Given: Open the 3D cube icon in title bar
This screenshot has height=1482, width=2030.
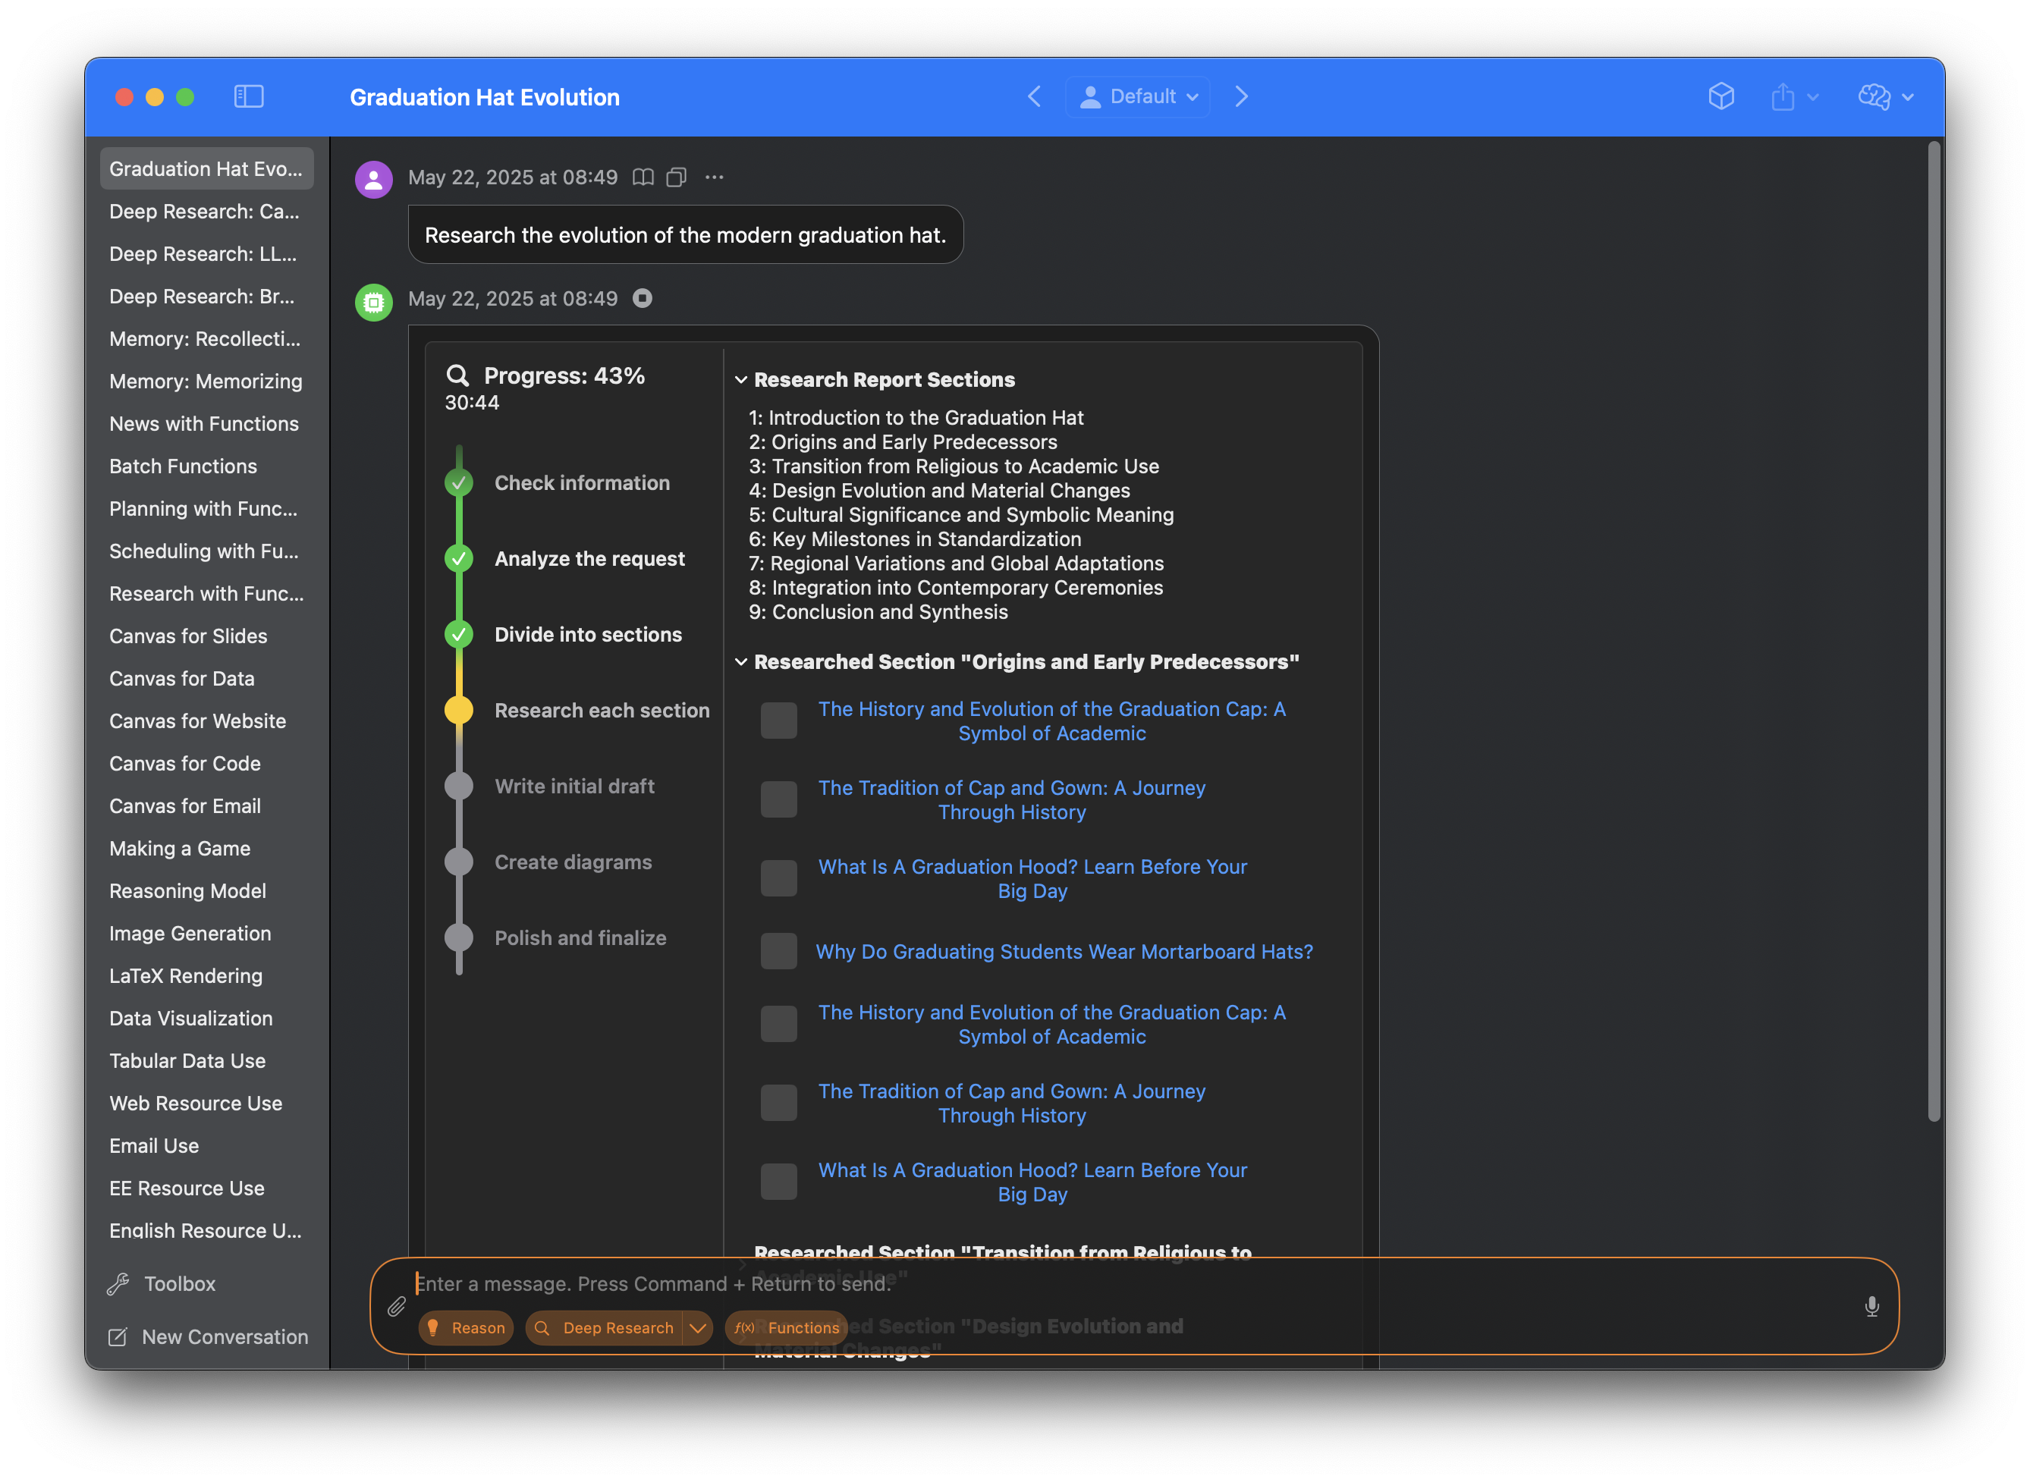Looking at the screenshot, I should click(x=1720, y=96).
